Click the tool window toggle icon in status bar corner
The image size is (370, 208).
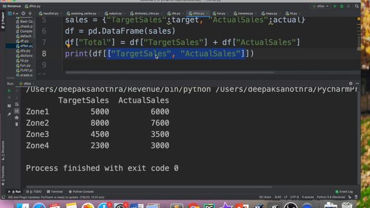click(x=3, y=197)
